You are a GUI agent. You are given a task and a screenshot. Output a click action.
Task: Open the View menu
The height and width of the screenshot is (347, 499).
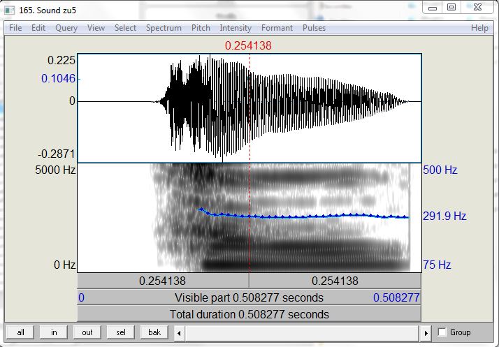(x=96, y=28)
